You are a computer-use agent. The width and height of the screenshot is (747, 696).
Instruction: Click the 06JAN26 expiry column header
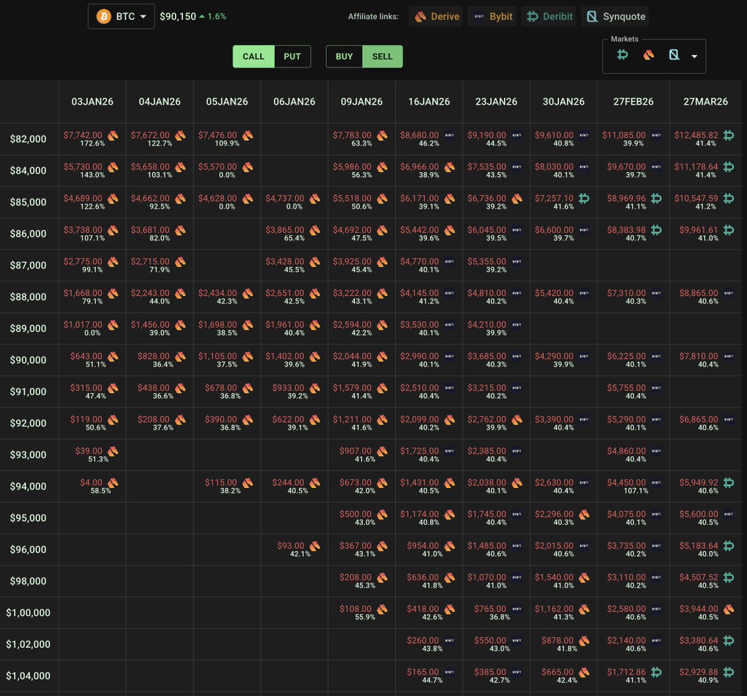(294, 102)
